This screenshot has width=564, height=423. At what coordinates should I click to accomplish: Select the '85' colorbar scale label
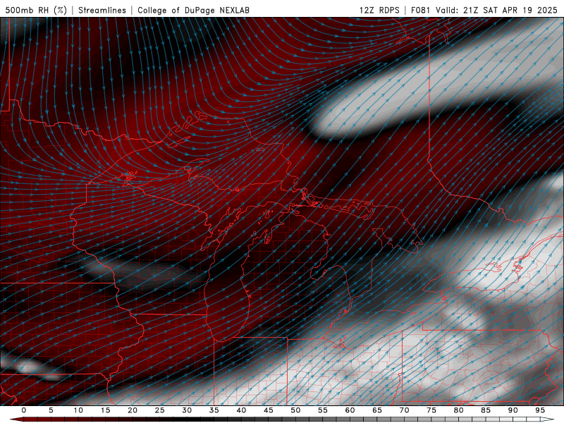tap(486, 410)
